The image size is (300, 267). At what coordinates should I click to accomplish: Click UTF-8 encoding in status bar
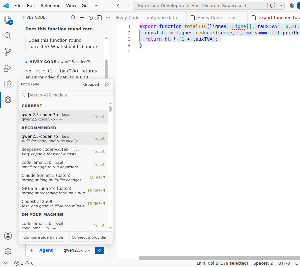pyautogui.click(x=284, y=263)
